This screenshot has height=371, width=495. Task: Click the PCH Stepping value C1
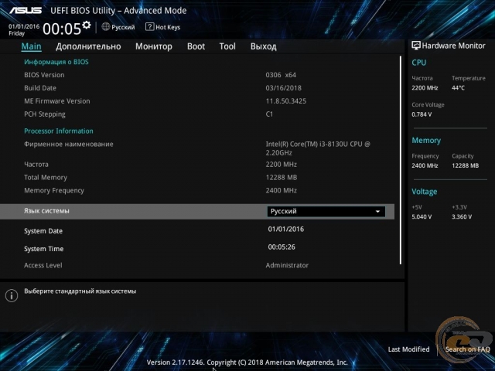point(269,114)
